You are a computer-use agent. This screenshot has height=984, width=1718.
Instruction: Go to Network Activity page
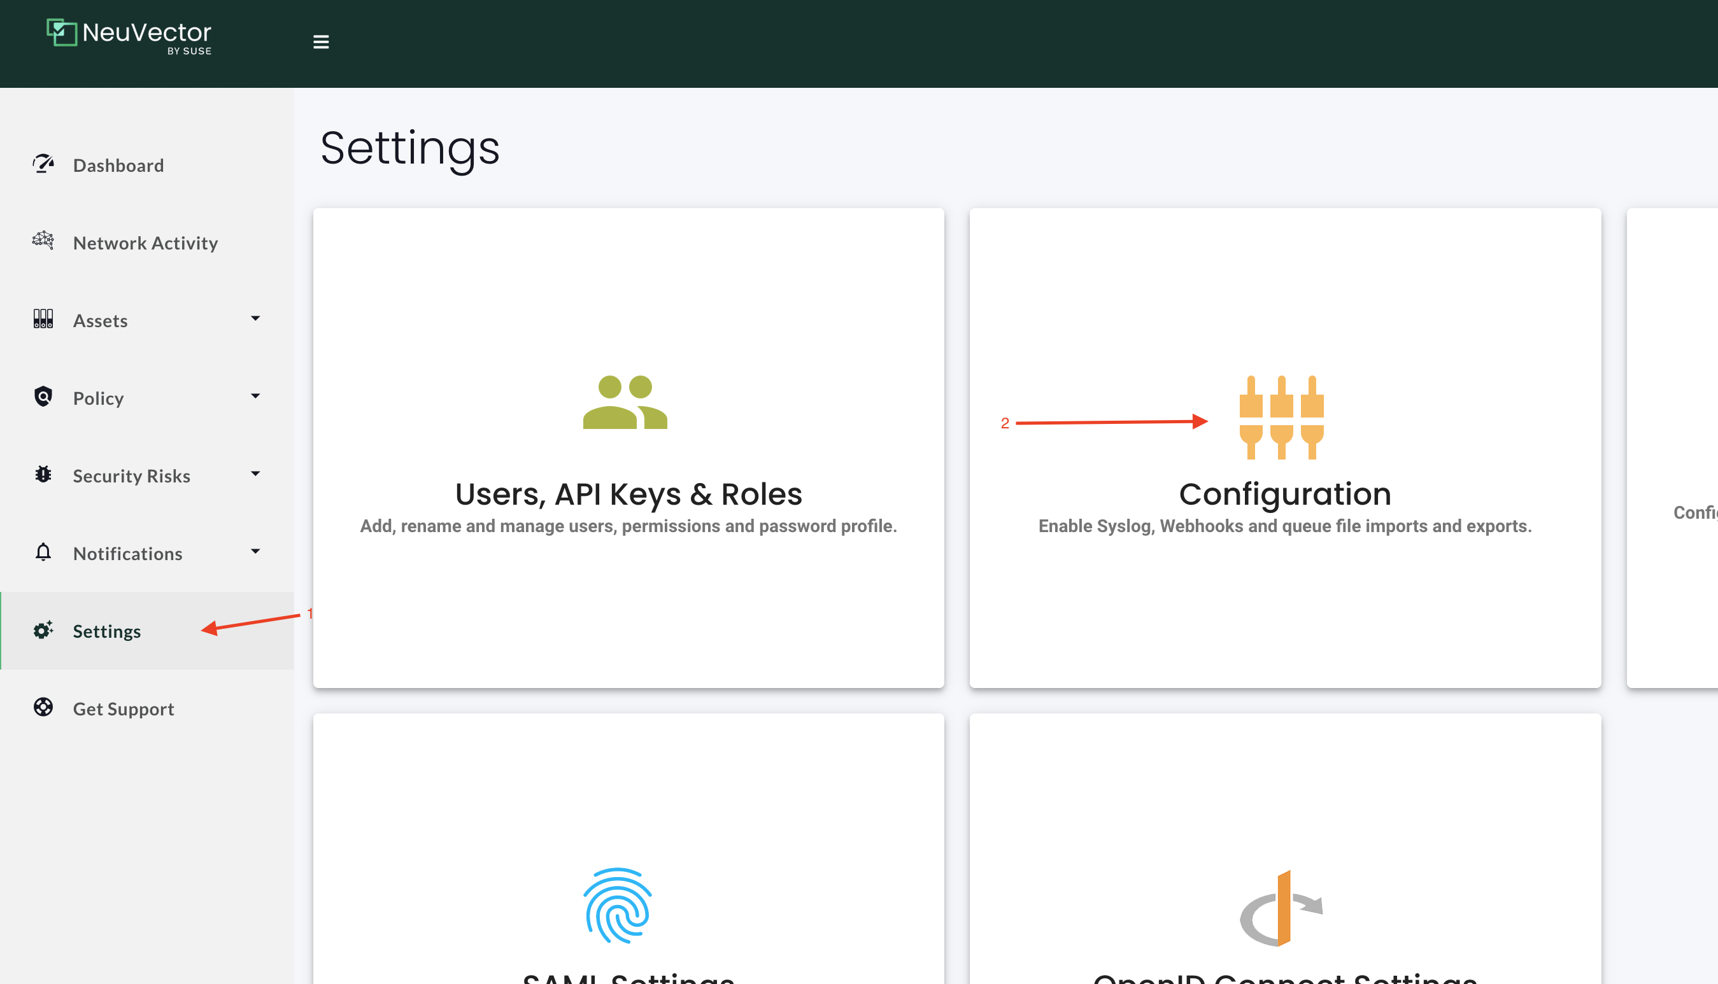(x=147, y=242)
